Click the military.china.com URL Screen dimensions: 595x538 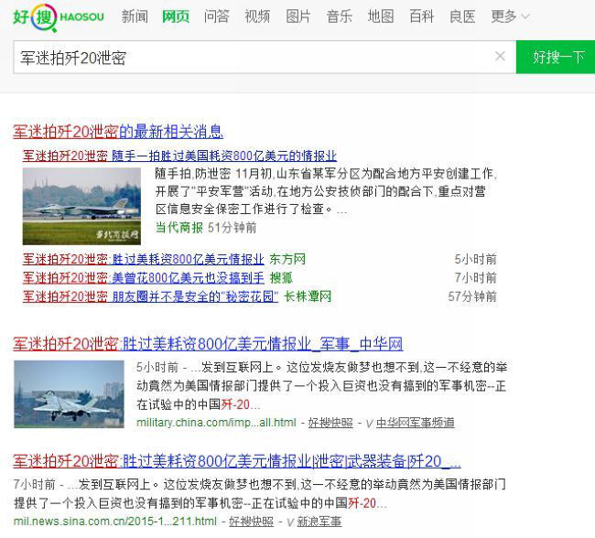tap(216, 423)
